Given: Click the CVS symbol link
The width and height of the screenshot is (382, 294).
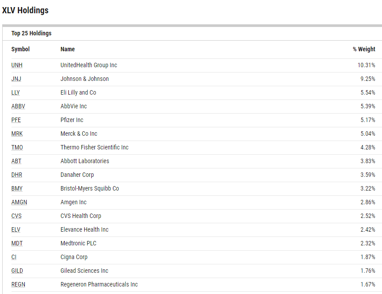Looking at the screenshot, I should (16, 216).
